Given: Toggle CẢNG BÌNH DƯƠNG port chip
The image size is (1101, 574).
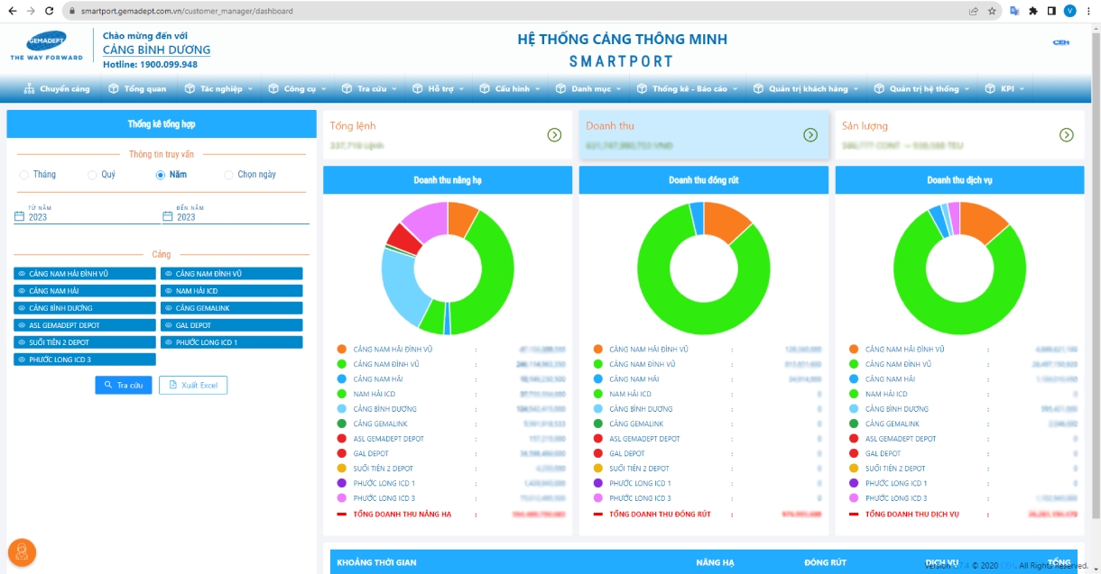Looking at the screenshot, I should pos(85,308).
